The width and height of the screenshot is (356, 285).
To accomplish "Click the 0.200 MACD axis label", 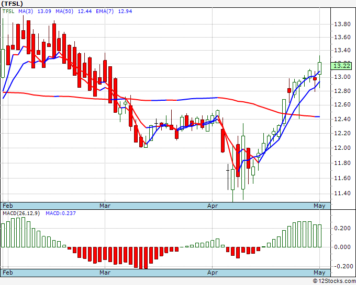I will coord(342,228).
